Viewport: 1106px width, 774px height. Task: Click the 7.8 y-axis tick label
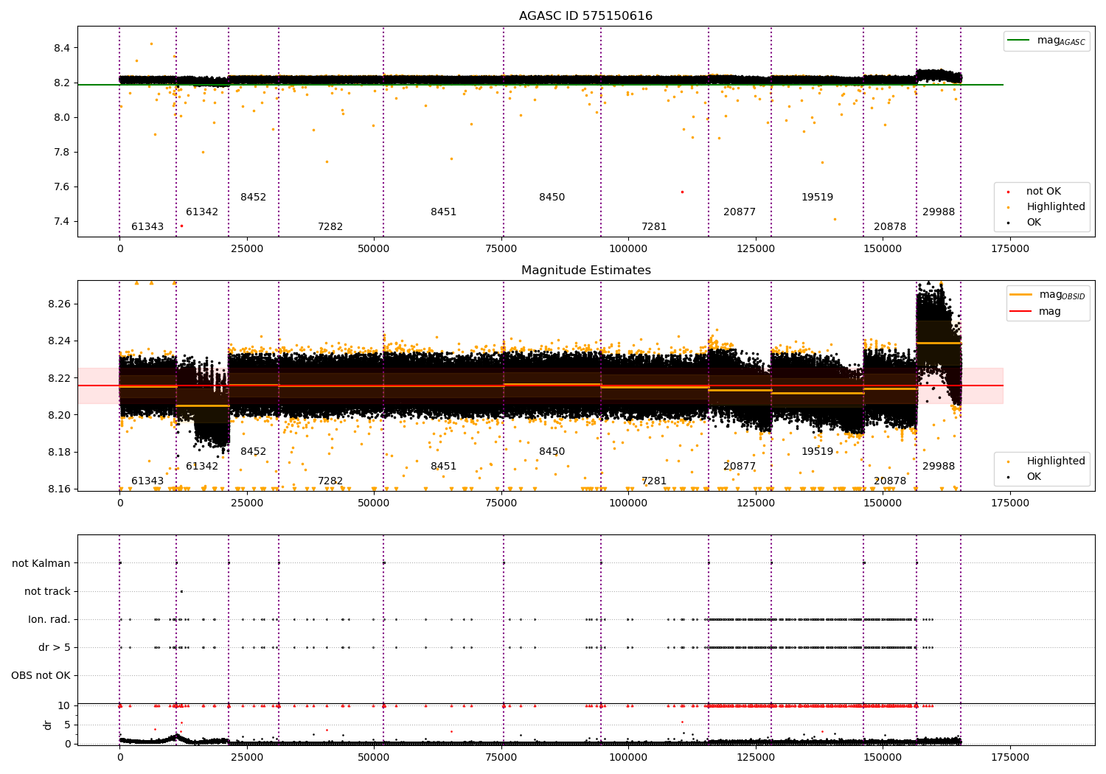(x=62, y=153)
